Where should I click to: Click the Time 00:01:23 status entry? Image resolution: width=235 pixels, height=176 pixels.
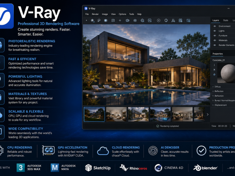tap(219, 126)
